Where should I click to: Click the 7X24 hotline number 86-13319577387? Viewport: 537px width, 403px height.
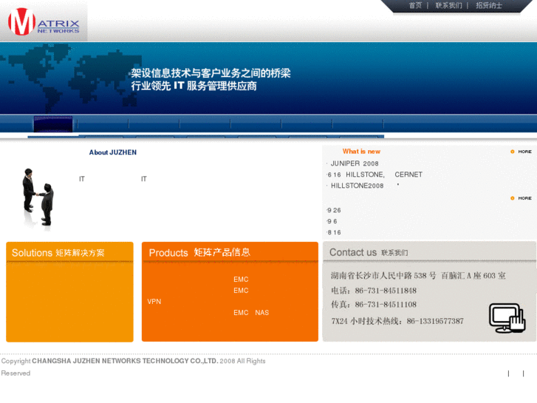pos(435,321)
